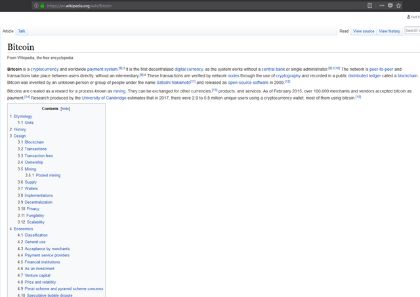Open the Talk tab
The image size is (420, 297).
pyautogui.click(x=22, y=31)
